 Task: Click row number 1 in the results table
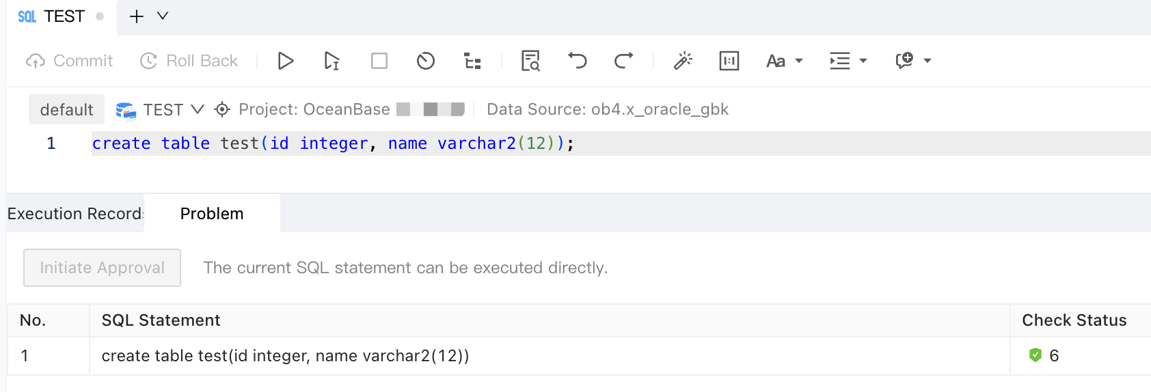(25, 356)
